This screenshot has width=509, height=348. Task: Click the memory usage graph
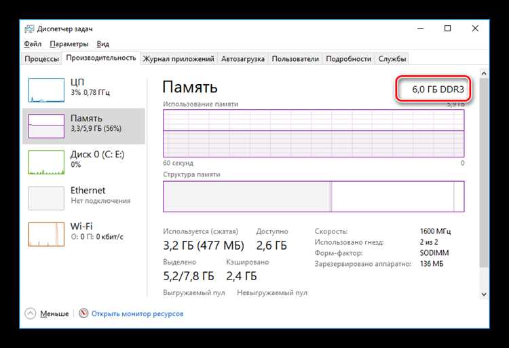pyautogui.click(x=314, y=133)
